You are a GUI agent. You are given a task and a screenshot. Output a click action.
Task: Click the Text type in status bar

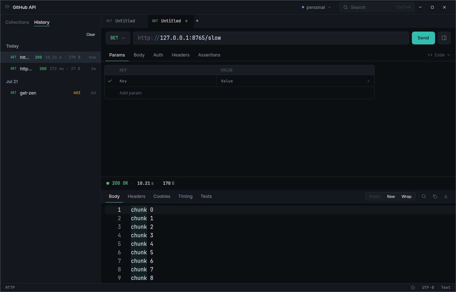tap(446, 288)
